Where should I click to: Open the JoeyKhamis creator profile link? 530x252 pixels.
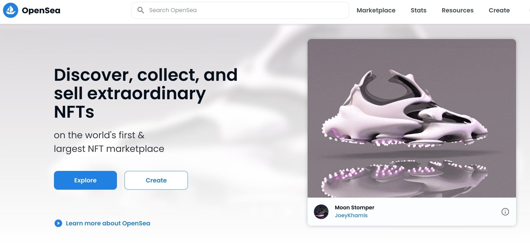coord(351,215)
